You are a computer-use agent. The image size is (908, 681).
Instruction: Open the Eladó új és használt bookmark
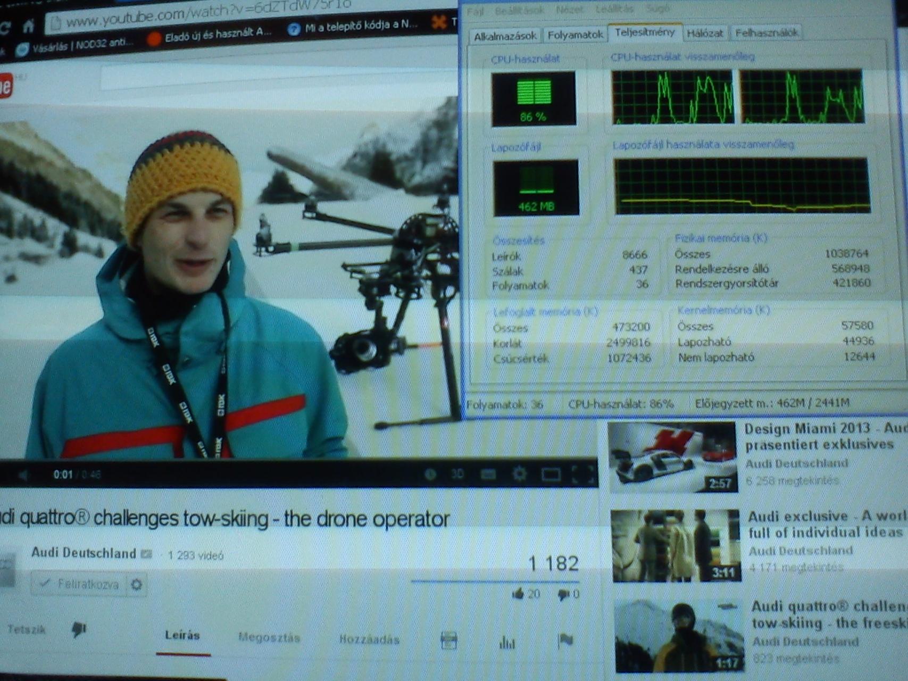tap(210, 35)
